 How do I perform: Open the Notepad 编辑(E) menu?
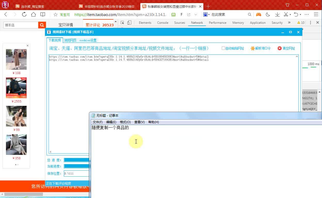pos(111,122)
